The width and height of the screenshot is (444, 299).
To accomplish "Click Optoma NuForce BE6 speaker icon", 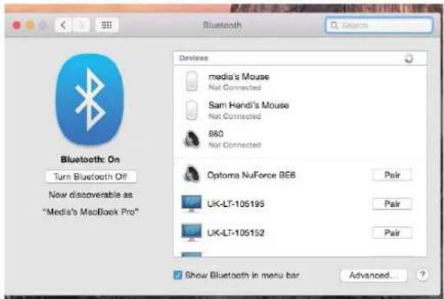I will (x=192, y=174).
